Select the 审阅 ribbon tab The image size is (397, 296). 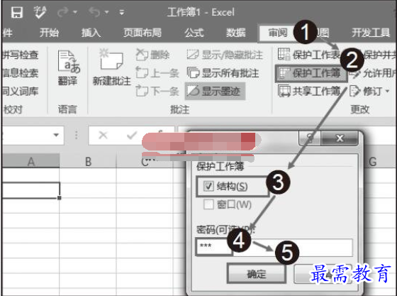(277, 33)
